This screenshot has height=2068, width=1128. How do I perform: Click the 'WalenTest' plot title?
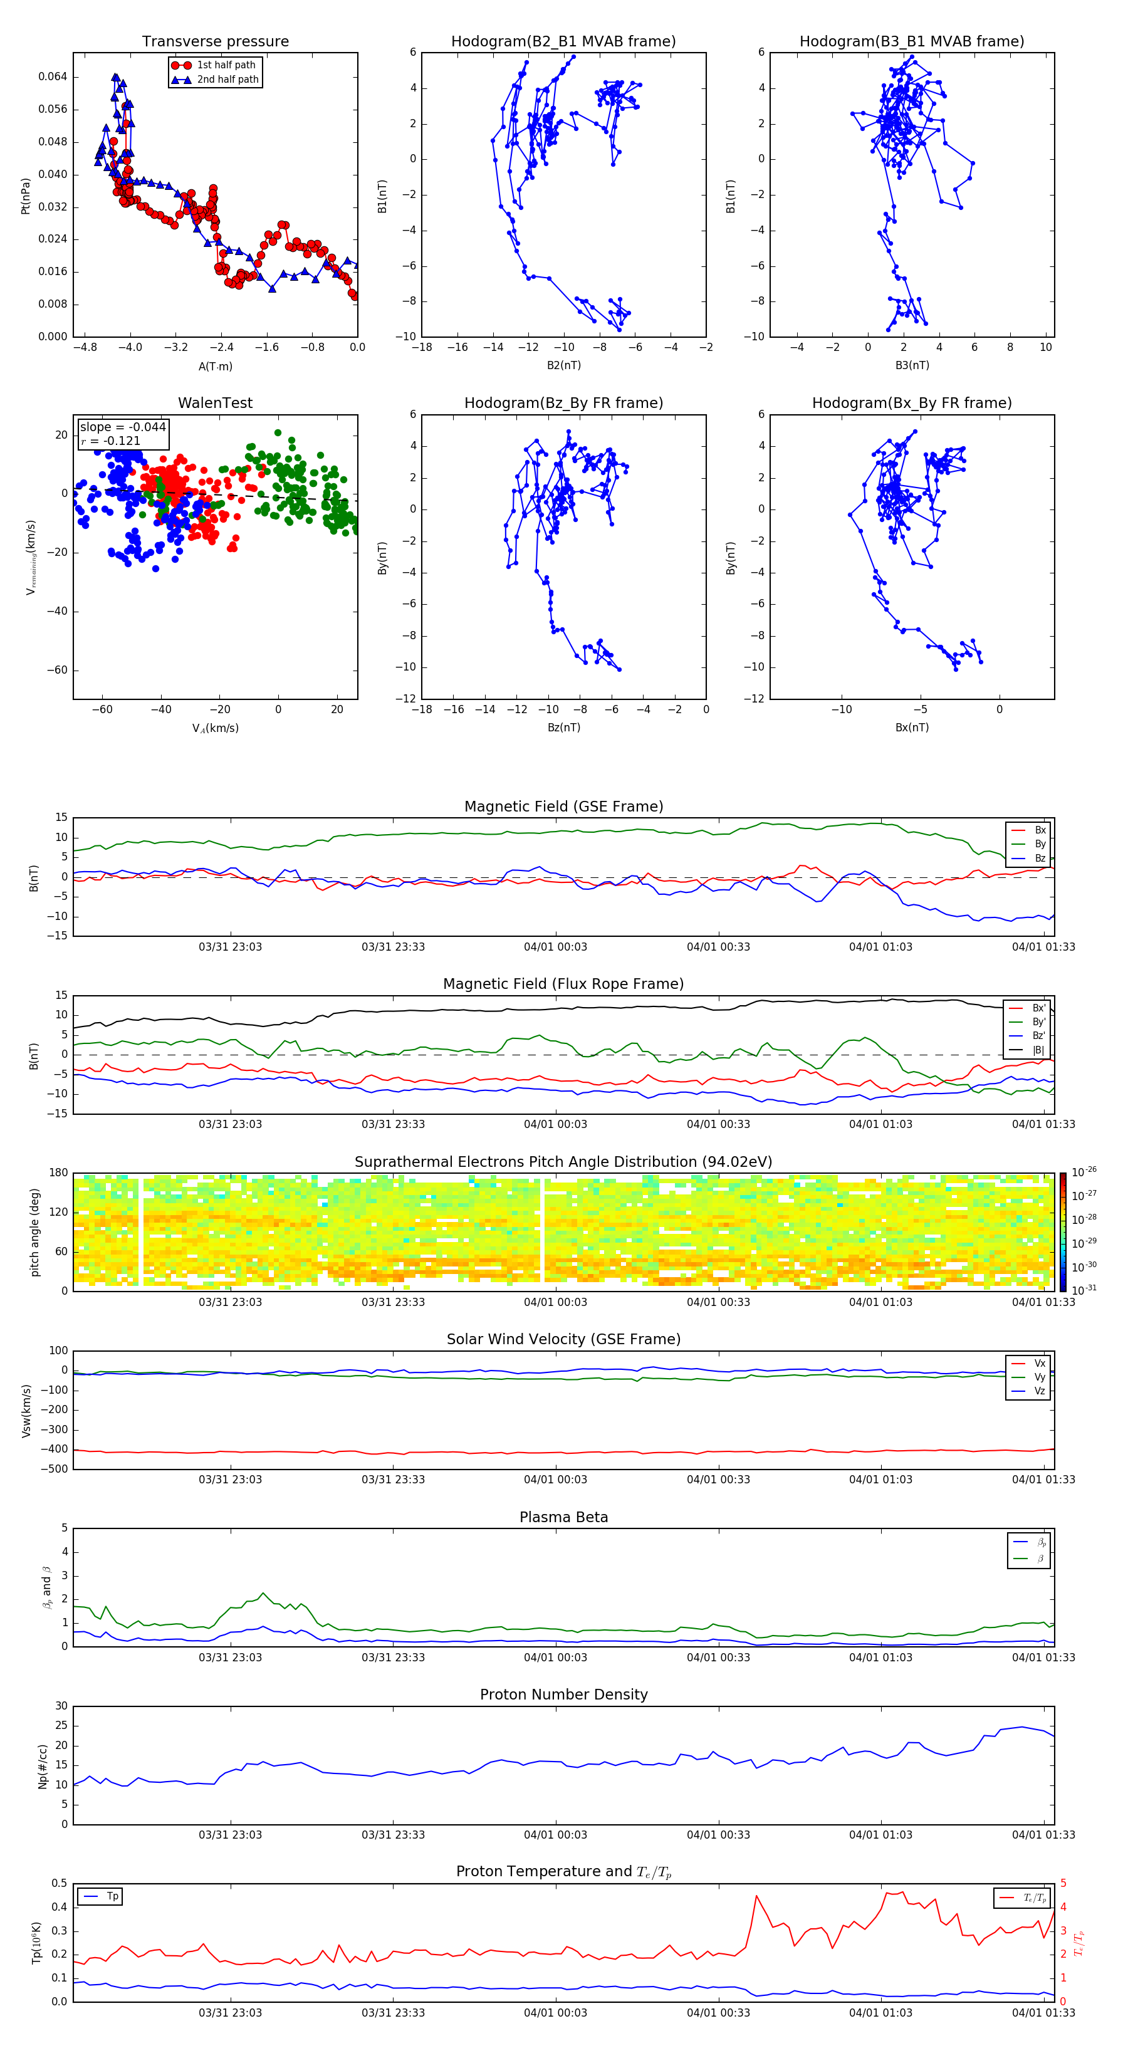pyautogui.click(x=215, y=403)
